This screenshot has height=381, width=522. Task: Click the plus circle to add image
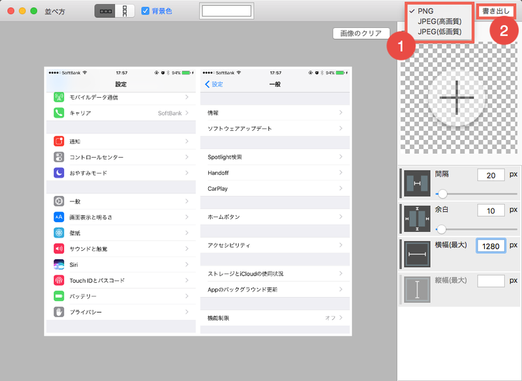(456, 98)
